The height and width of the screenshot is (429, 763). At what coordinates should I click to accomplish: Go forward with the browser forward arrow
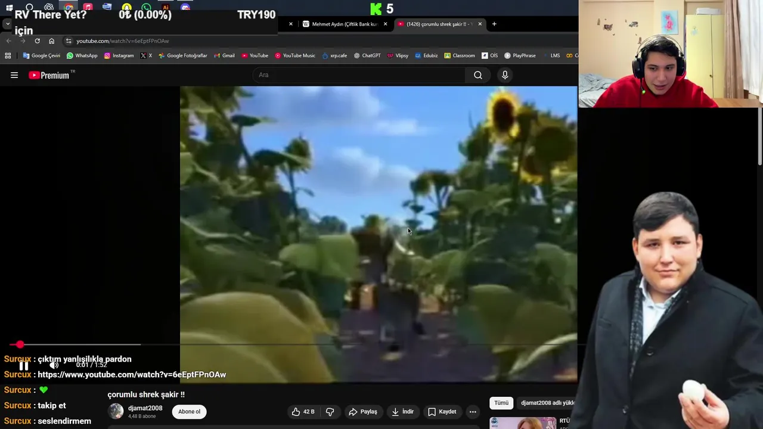[x=23, y=41]
